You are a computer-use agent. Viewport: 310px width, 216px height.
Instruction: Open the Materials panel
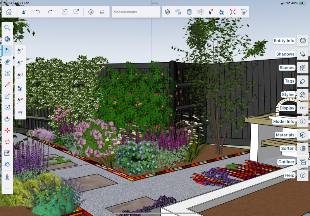[303, 135]
